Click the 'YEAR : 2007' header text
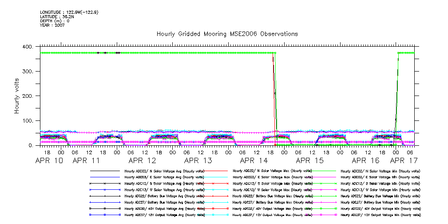Viewport: 448px width, 224px height. click(x=53, y=25)
